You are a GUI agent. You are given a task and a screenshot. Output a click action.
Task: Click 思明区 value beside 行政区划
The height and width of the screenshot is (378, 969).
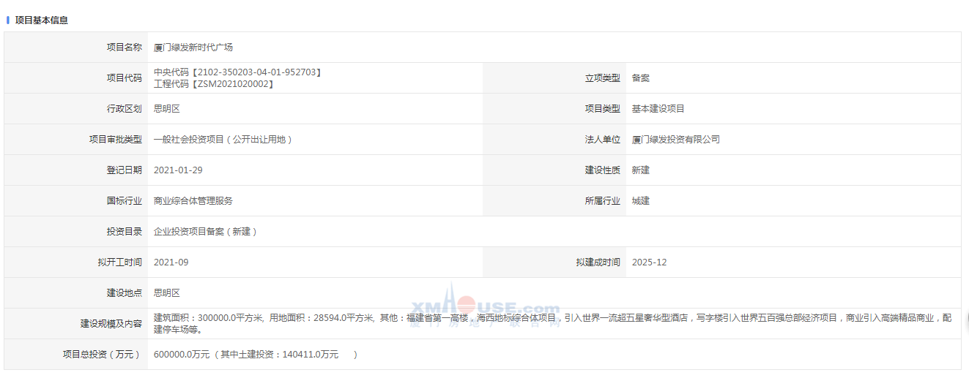click(167, 108)
